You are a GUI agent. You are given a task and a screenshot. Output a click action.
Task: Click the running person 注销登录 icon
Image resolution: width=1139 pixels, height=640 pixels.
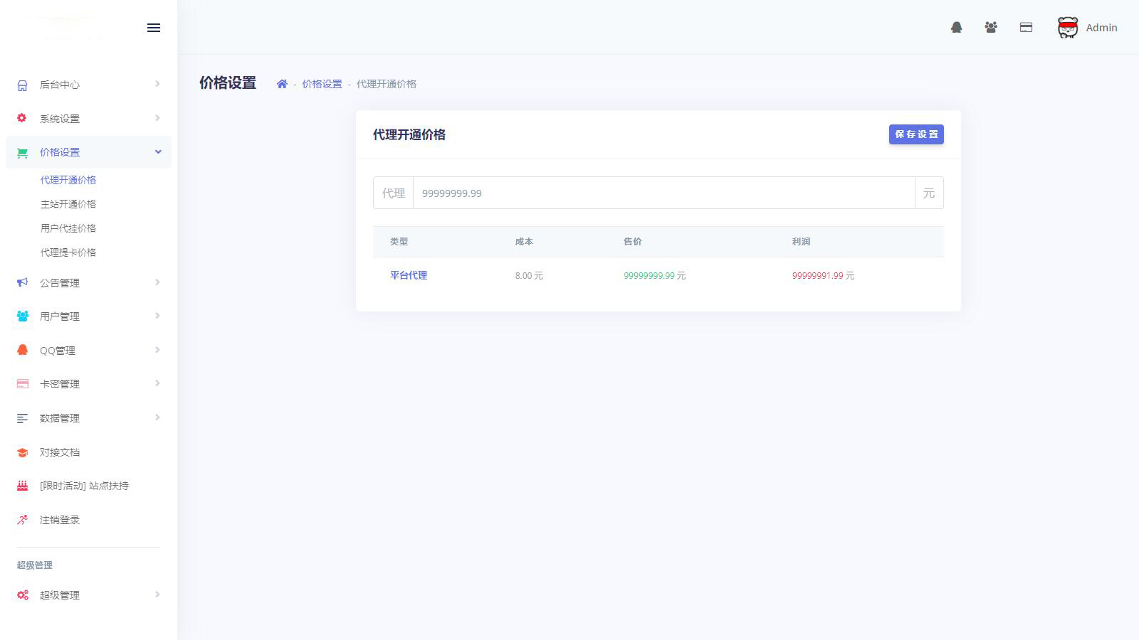point(23,520)
